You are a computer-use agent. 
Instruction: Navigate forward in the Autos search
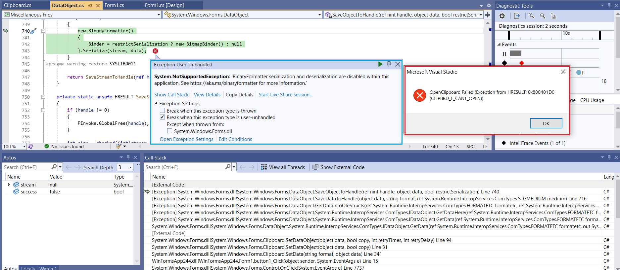[x=78, y=167]
